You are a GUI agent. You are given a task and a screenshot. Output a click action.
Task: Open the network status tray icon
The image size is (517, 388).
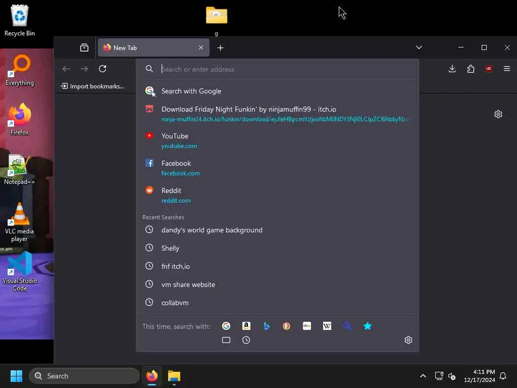439,376
